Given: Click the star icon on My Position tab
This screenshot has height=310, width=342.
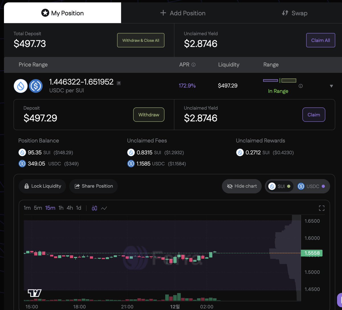Looking at the screenshot, I should point(45,13).
